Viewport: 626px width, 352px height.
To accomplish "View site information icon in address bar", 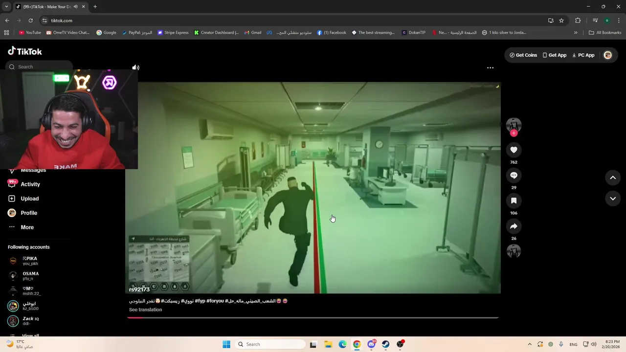I will point(45,21).
